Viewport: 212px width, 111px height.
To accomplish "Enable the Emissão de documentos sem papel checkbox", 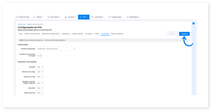I will (37, 55).
